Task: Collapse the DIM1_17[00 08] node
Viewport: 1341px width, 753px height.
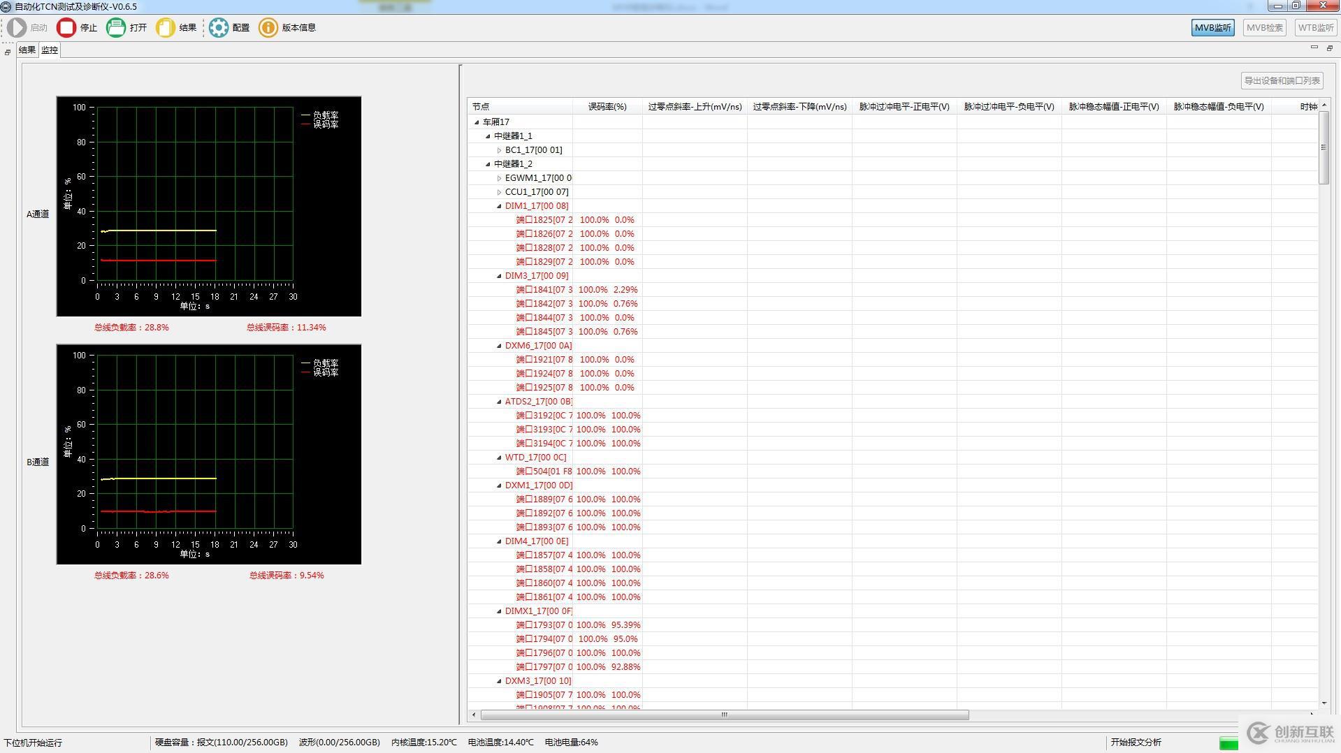Action: tap(499, 206)
